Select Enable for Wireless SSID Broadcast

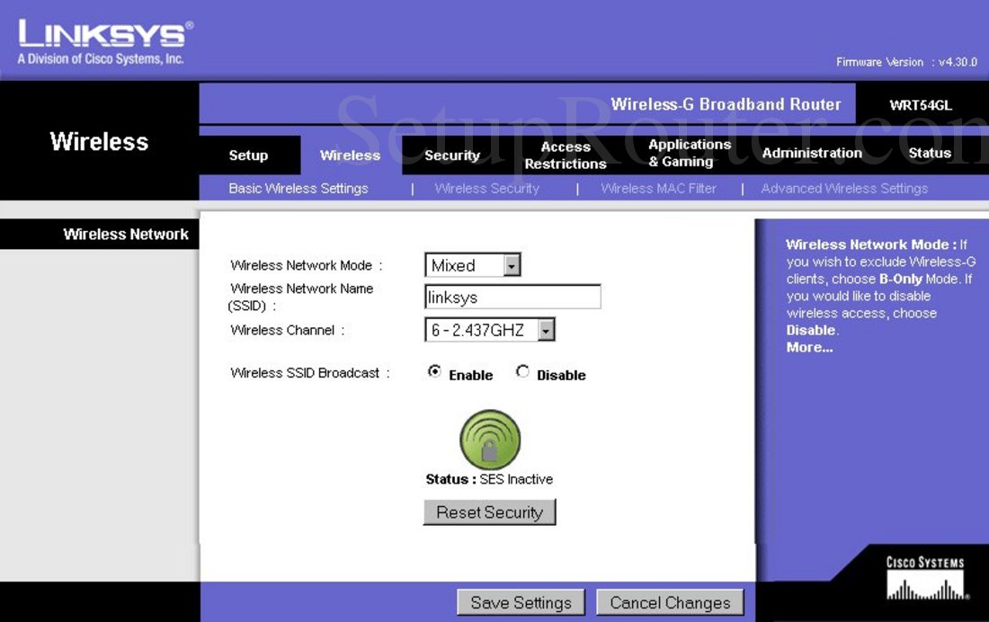point(434,371)
